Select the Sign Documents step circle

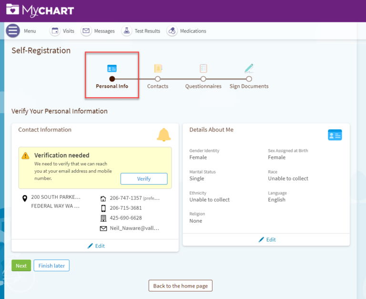click(x=249, y=79)
